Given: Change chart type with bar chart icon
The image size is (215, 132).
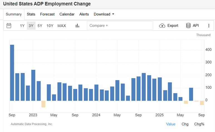Looking at the screenshot, I should click(x=78, y=26).
